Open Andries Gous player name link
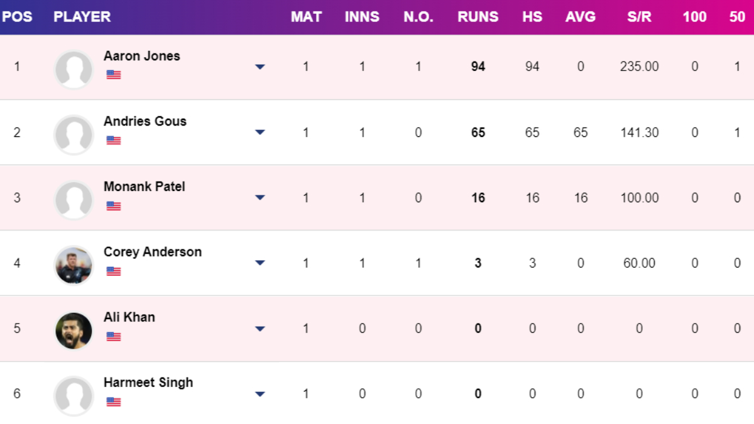Image resolution: width=754 pixels, height=424 pixels. pyautogui.click(x=145, y=121)
